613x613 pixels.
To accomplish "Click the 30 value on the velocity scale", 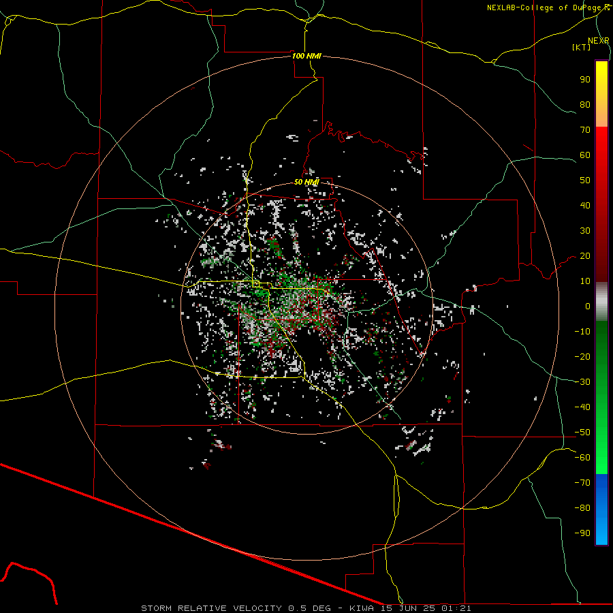I will coord(585,231).
